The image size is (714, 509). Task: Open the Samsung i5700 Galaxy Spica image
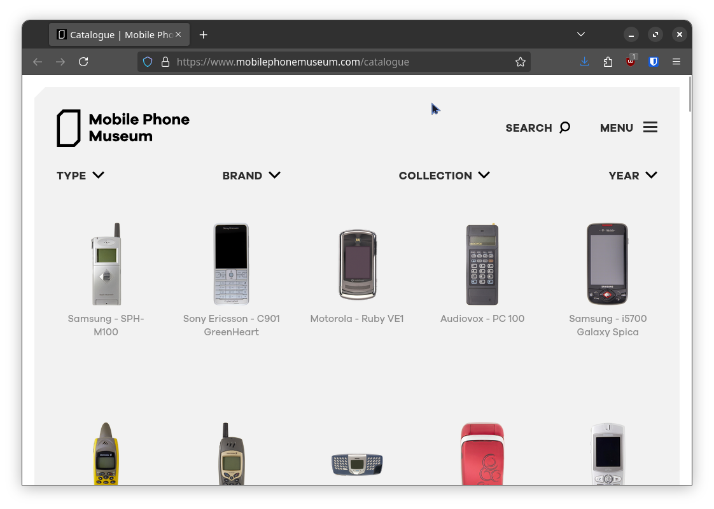tap(608, 264)
